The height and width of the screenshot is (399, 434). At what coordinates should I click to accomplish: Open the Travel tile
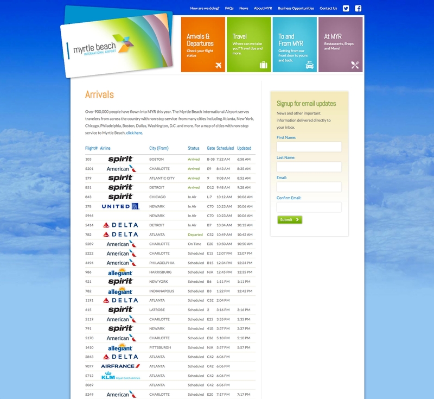(249, 45)
